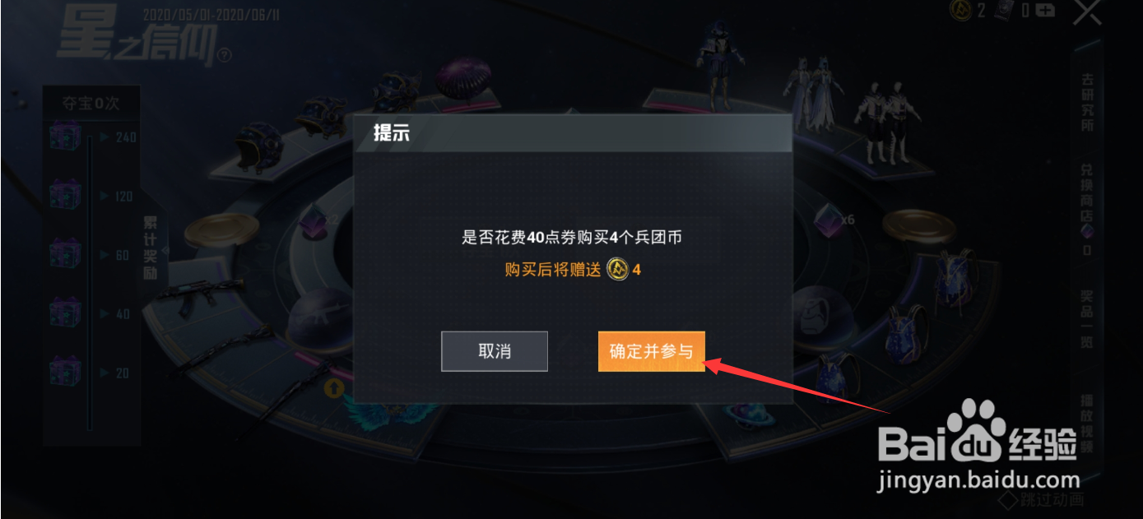Screen dimensions: 1143x519
Task: Click the gift box at 60 draws
Action: point(65,254)
